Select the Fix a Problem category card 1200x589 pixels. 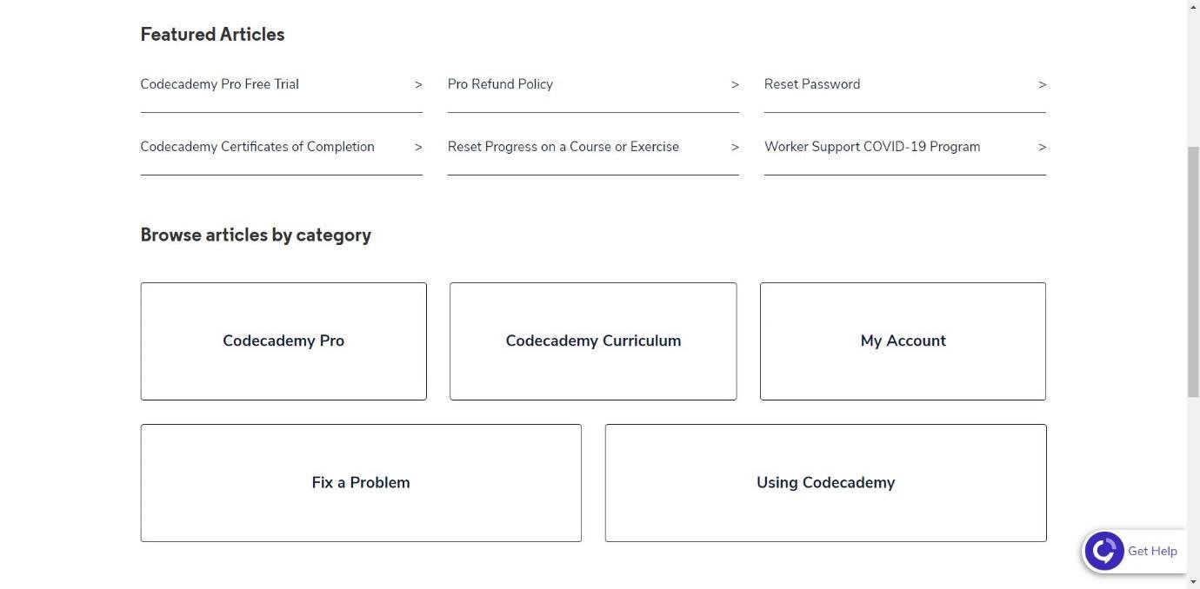[x=361, y=483]
